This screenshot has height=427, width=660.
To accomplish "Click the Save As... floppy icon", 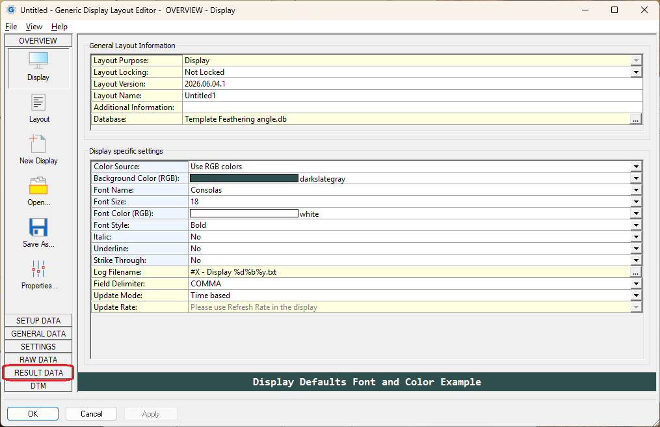I will click(x=38, y=227).
